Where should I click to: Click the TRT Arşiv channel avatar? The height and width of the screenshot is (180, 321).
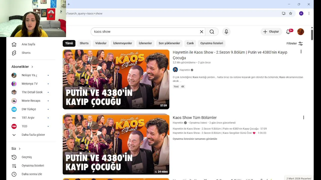pos(14,118)
